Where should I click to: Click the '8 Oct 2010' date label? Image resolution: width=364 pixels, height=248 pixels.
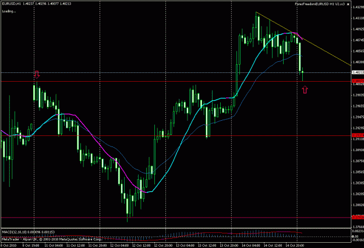click(x=8, y=246)
